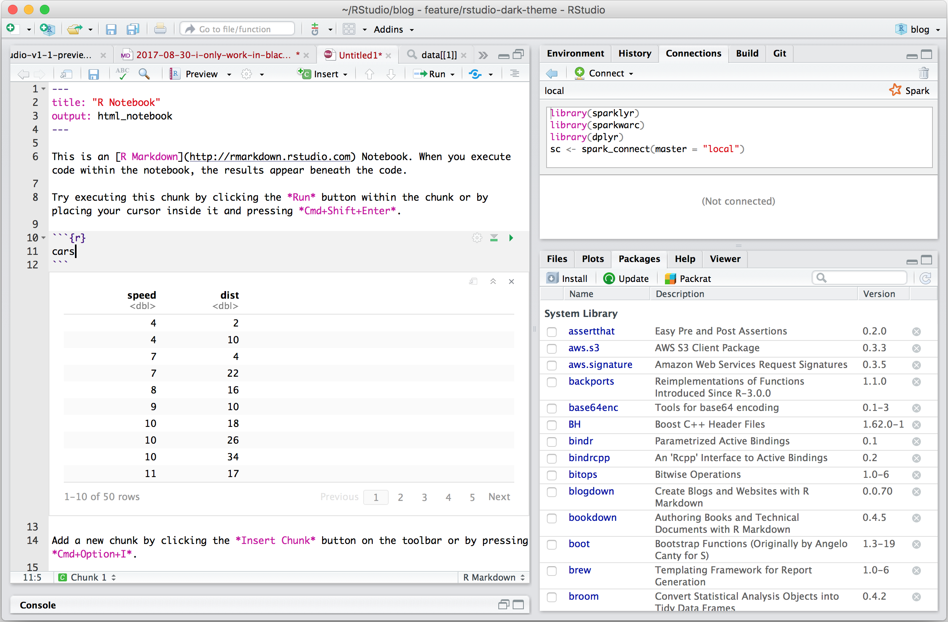Image resolution: width=948 pixels, height=622 pixels.
Task: Check the assertthat package checkbox
Action: 552,332
